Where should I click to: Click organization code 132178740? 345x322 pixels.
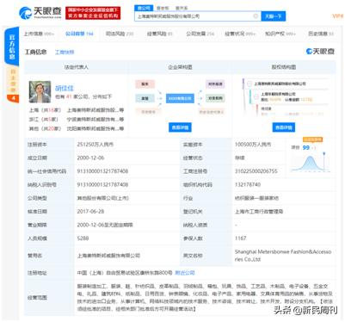click(248, 185)
